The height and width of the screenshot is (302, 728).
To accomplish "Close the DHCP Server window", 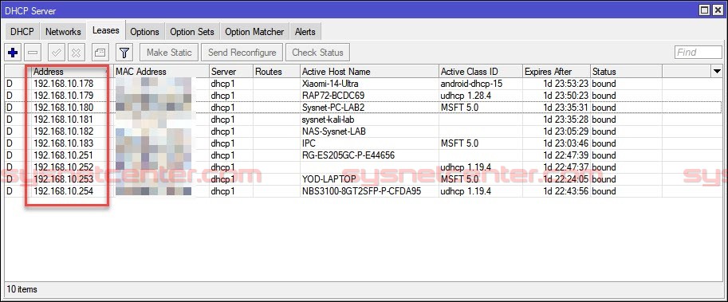I will [718, 10].
